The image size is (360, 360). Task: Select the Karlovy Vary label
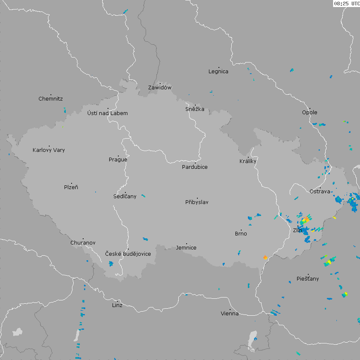click(49, 150)
